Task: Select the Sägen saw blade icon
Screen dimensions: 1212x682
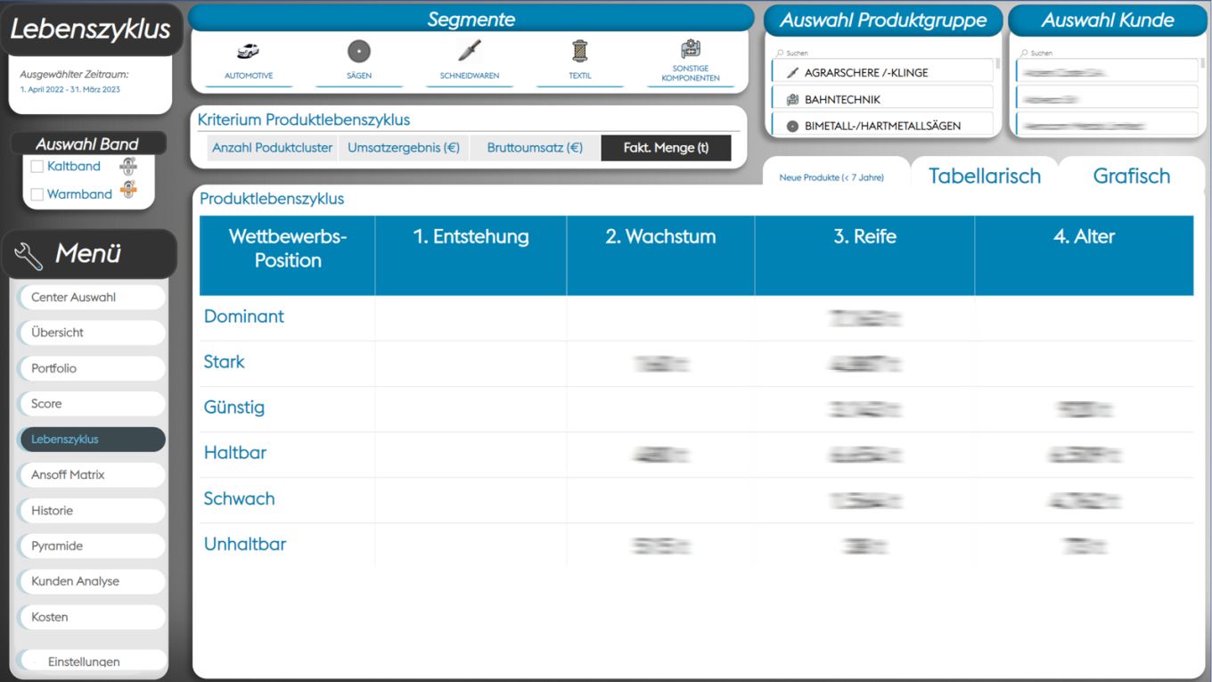Action: click(x=358, y=52)
